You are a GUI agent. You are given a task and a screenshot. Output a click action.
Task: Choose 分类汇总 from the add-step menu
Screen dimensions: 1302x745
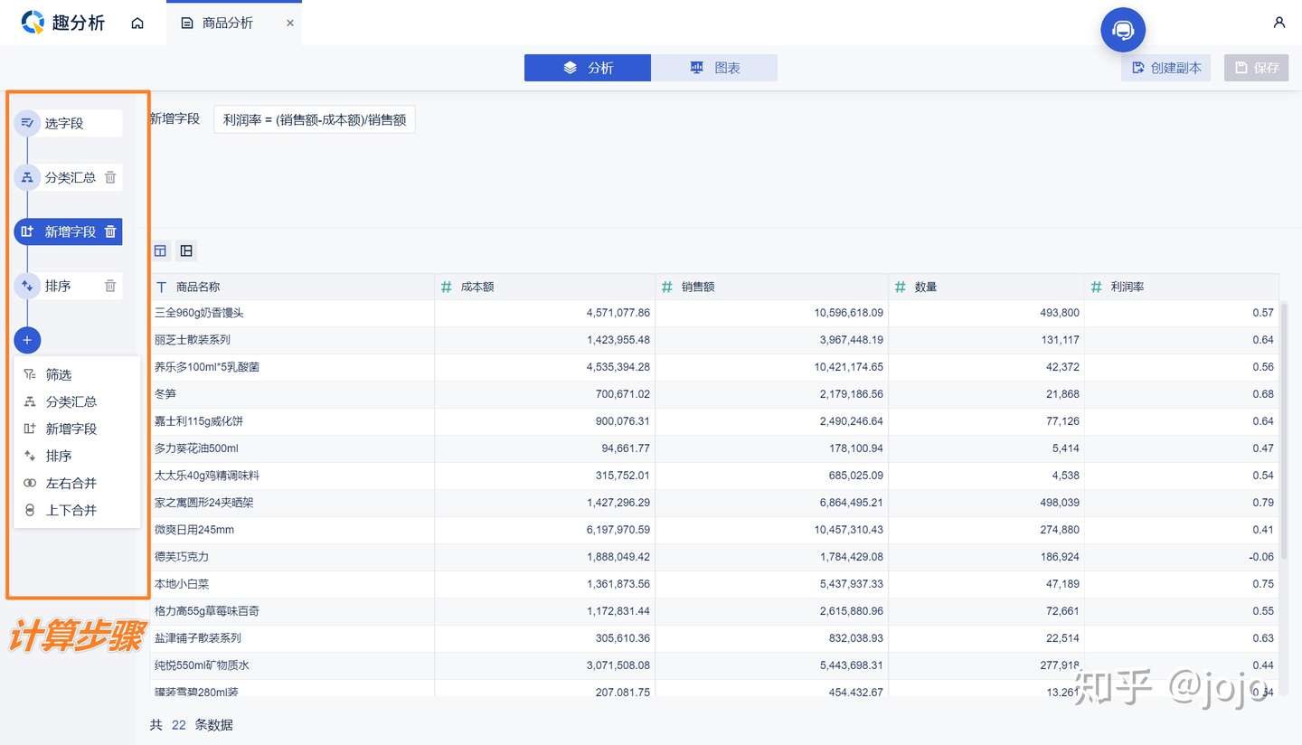coord(77,401)
